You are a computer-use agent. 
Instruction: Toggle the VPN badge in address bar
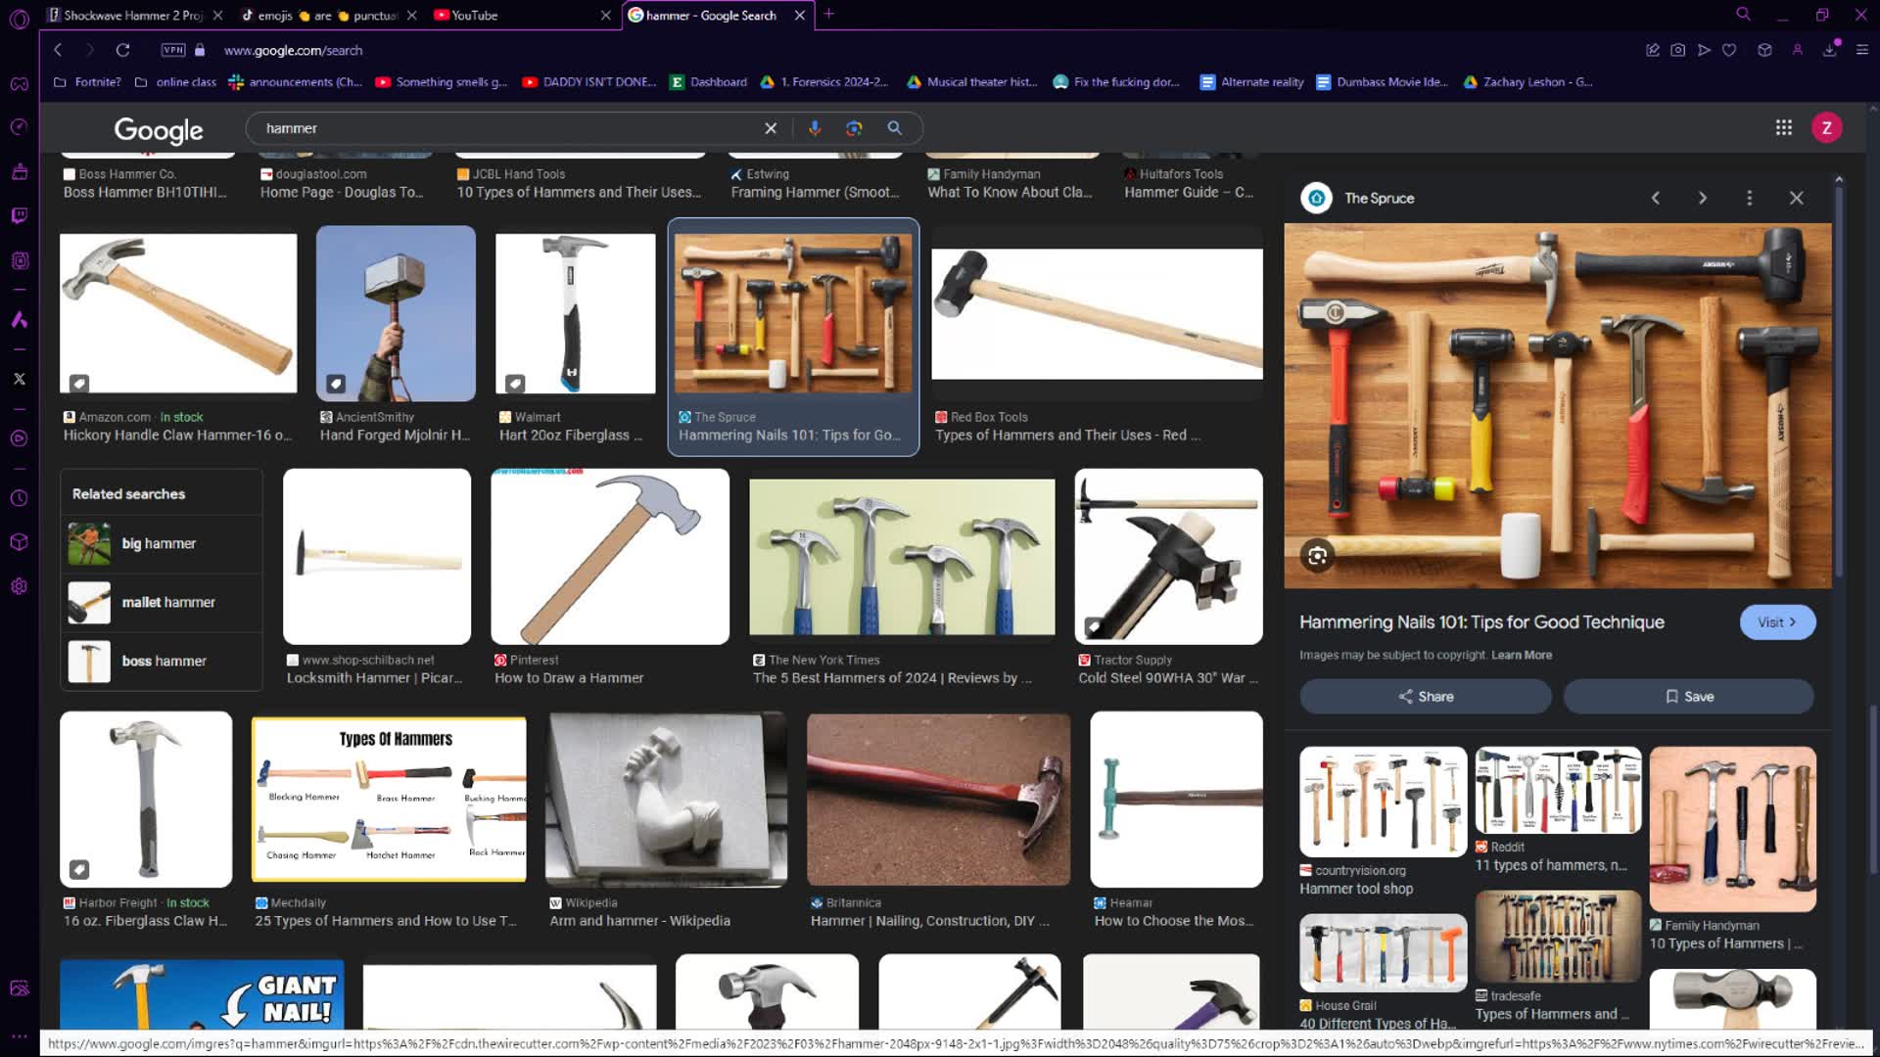click(x=173, y=50)
